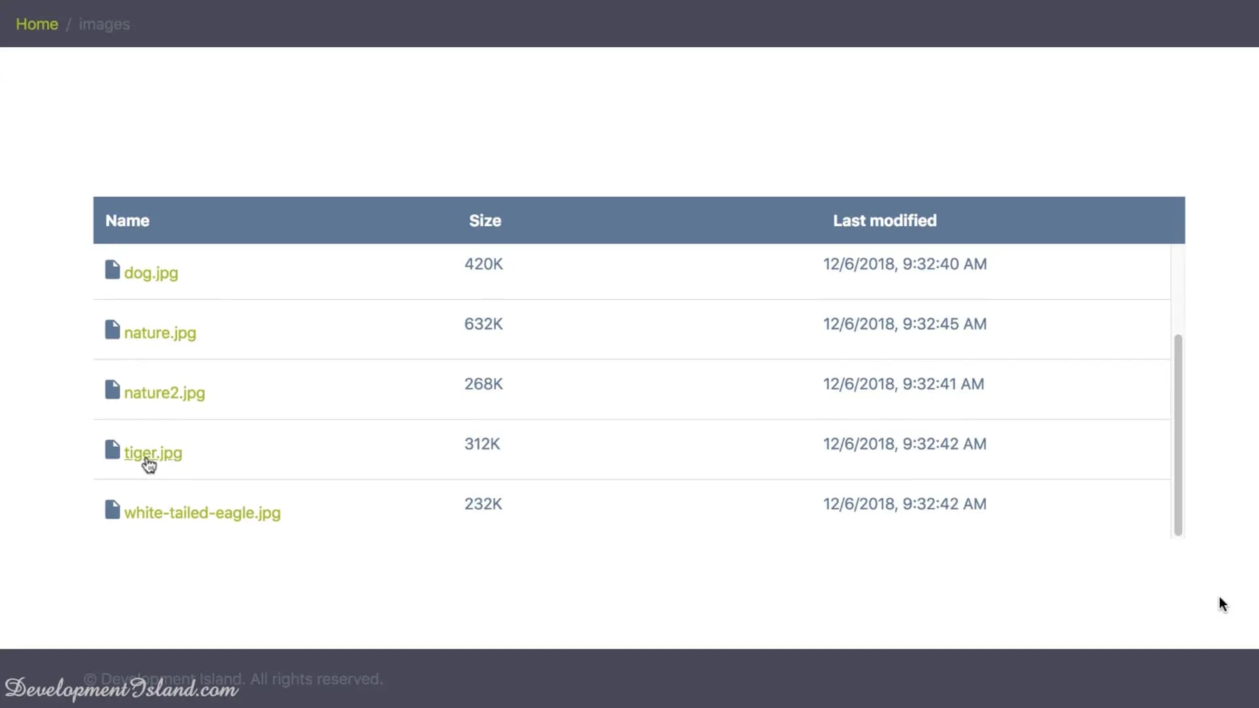
Task: Select the 420K size value for dog.jpg
Action: (x=483, y=264)
